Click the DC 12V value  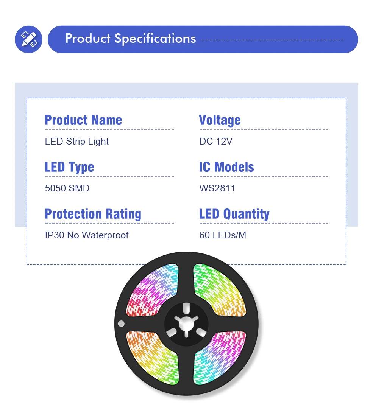(215, 141)
